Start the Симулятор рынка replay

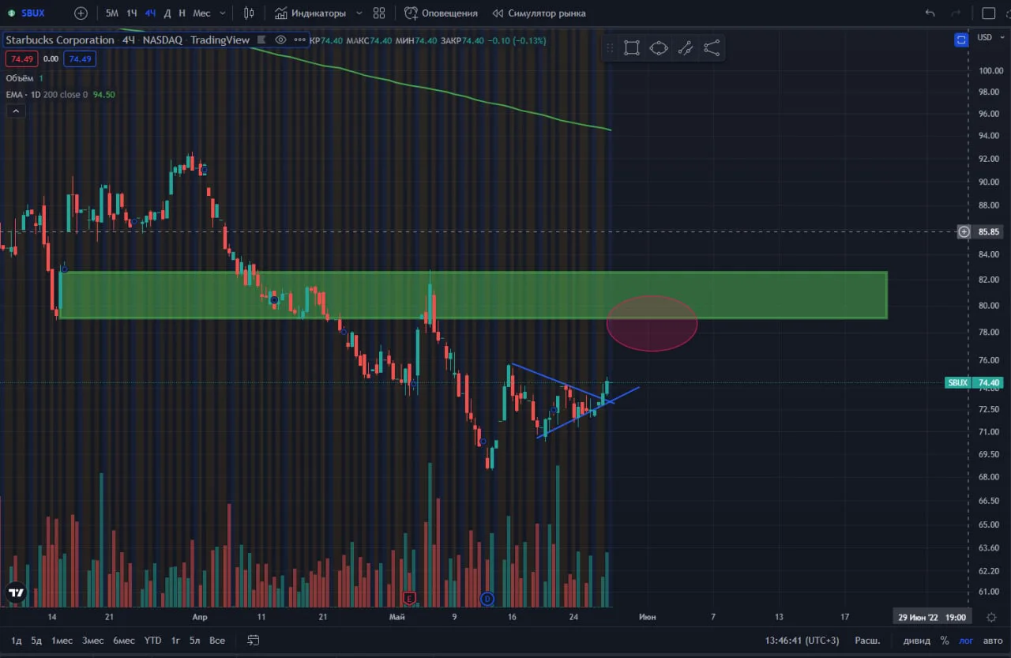pyautogui.click(x=539, y=13)
